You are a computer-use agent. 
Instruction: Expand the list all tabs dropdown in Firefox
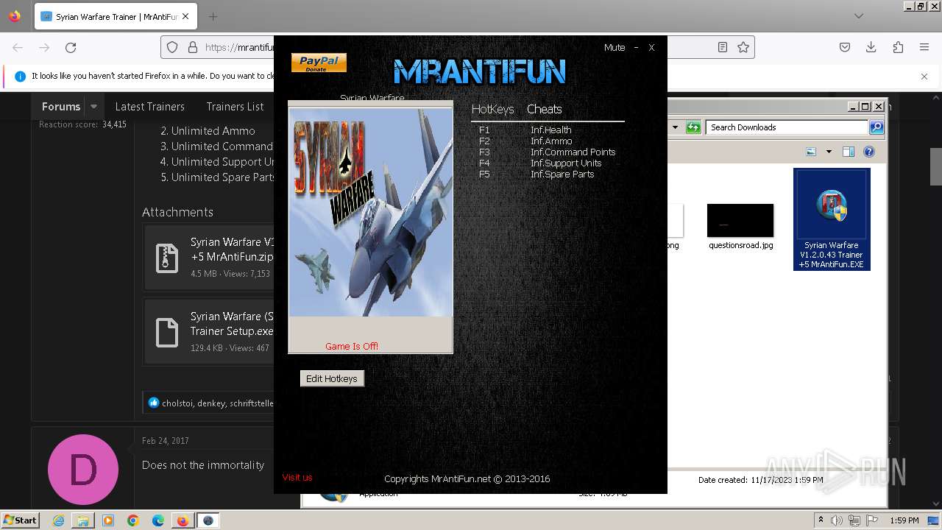click(858, 15)
